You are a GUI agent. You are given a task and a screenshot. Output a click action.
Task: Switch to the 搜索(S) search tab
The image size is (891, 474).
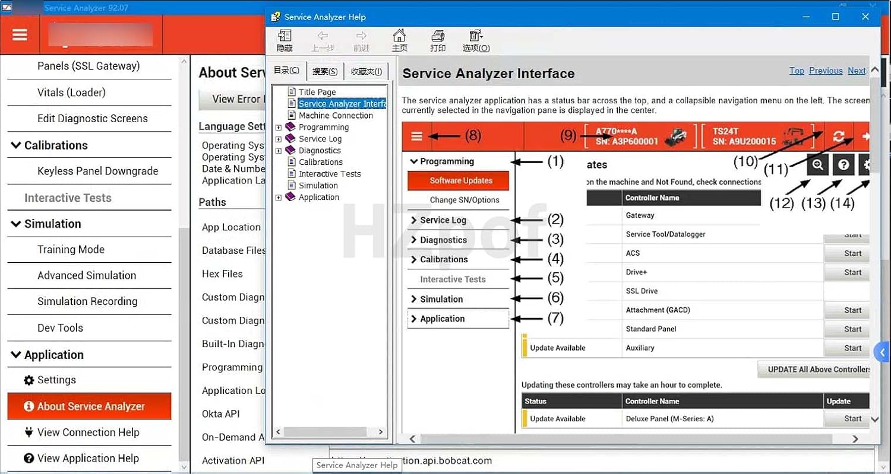coord(325,71)
